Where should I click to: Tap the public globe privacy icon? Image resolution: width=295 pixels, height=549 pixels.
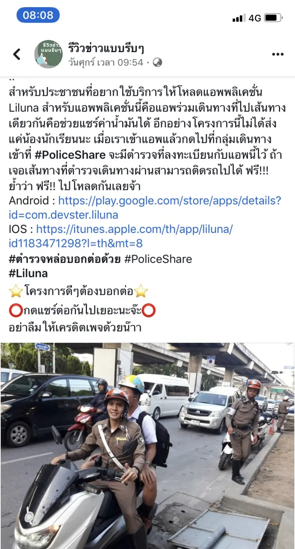point(157,62)
